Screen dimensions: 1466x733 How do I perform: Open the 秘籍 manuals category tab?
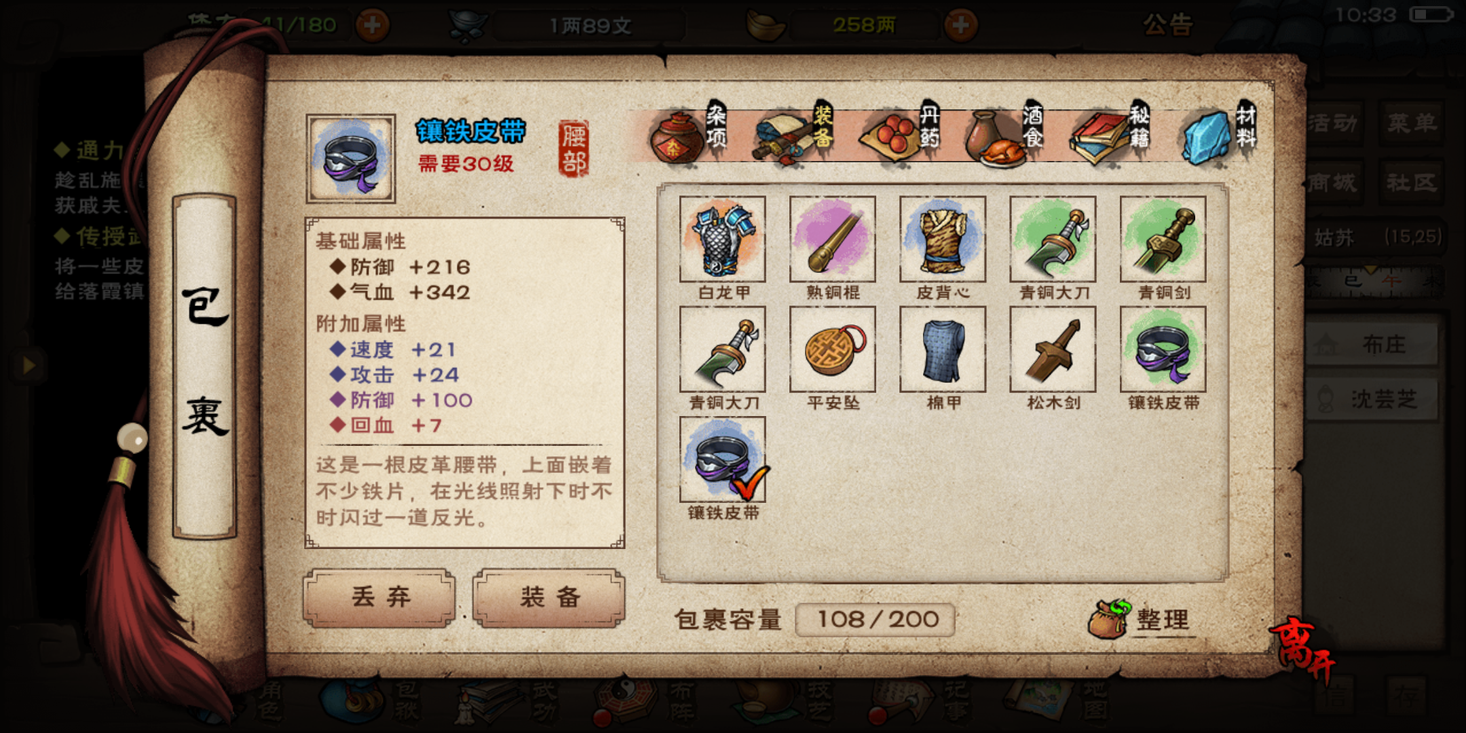click(x=1110, y=134)
